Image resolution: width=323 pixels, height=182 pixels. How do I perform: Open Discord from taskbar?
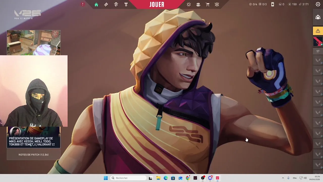[210, 178]
